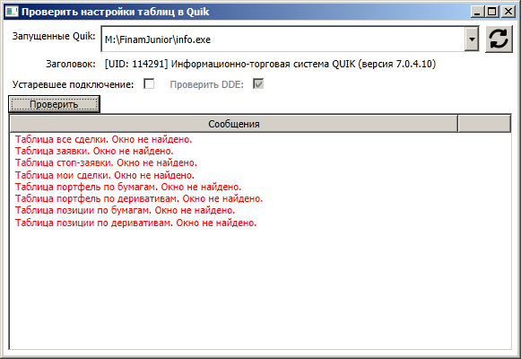
Task: Toggle the Устаревшее подключение checkbox
Action: pyautogui.click(x=149, y=83)
